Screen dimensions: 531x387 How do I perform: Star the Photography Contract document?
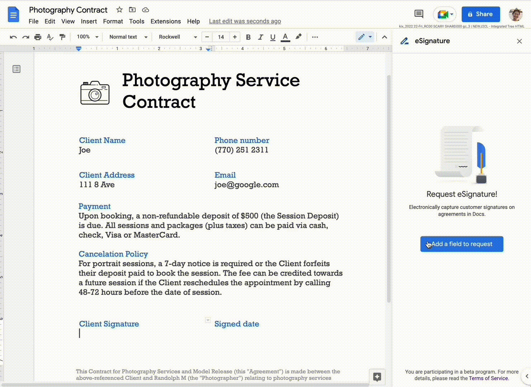[119, 10]
